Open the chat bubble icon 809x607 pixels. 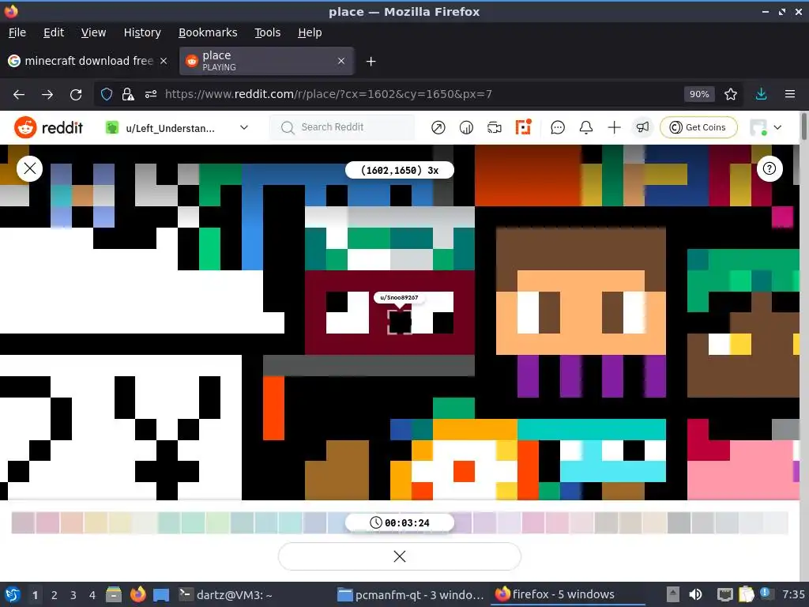tap(558, 127)
